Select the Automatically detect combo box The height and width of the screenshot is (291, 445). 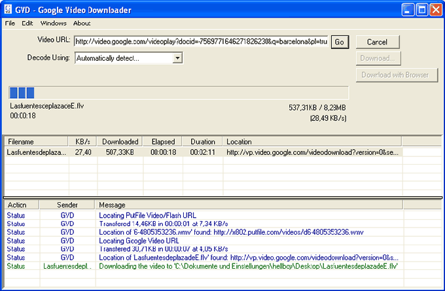pos(128,58)
